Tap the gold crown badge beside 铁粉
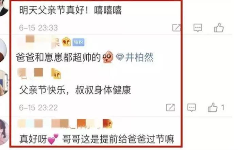 coord(66,42)
